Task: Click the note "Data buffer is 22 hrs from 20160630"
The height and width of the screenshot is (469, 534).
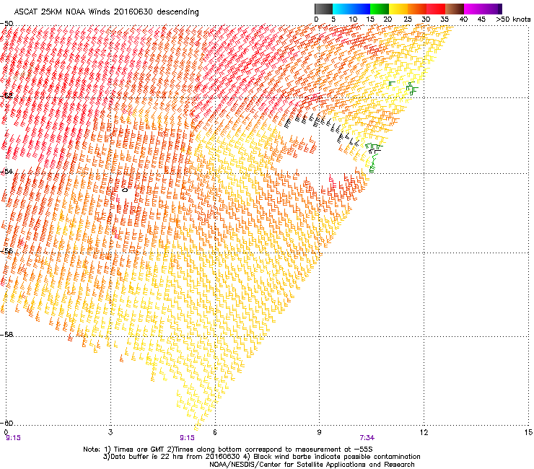Action: tap(173, 457)
